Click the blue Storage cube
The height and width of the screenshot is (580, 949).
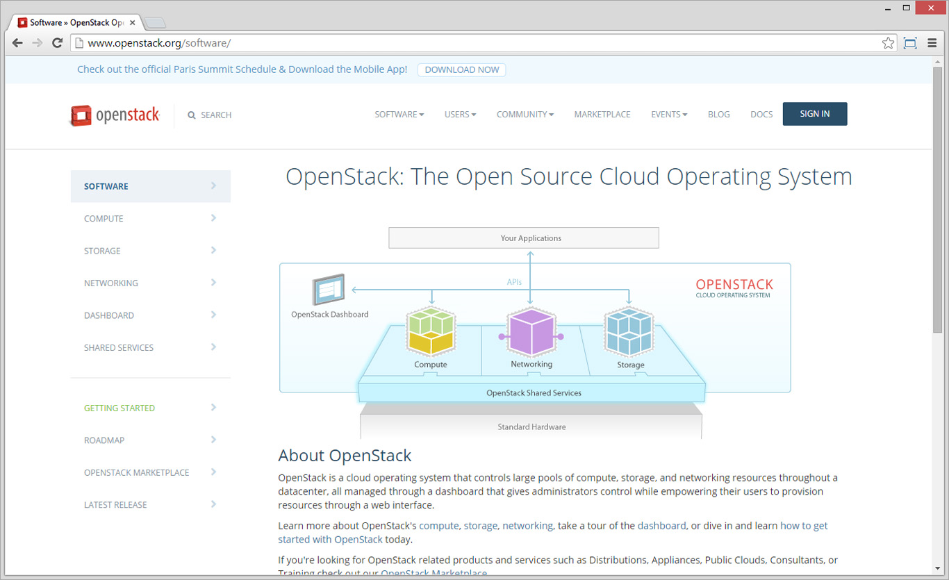tap(629, 331)
